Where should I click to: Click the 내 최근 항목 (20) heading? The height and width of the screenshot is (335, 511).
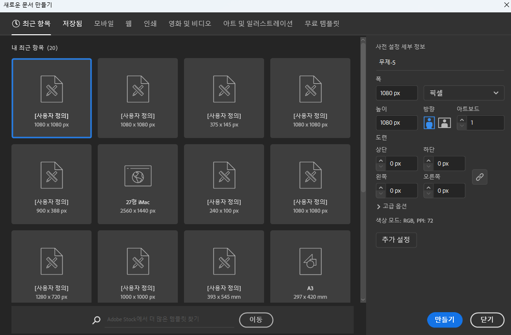[34, 48]
